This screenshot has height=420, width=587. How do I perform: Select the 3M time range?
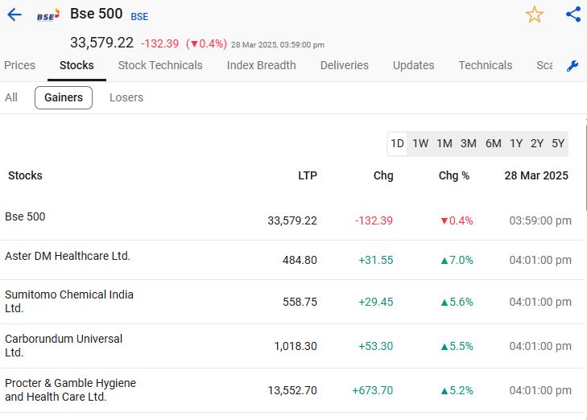pos(468,143)
